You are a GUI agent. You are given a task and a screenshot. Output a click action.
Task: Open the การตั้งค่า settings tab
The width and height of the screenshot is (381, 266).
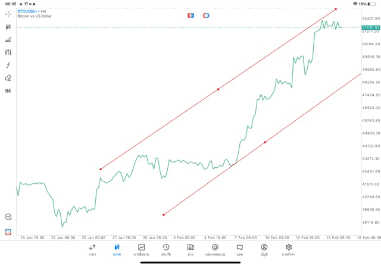coord(289,249)
